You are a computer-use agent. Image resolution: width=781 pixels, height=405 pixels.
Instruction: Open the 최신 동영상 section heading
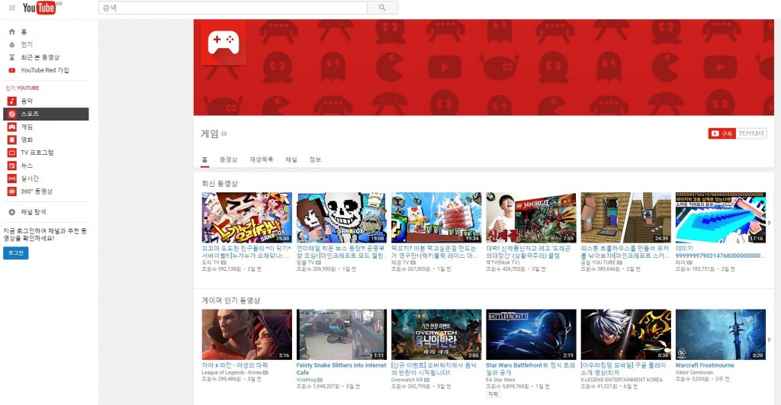(220, 183)
